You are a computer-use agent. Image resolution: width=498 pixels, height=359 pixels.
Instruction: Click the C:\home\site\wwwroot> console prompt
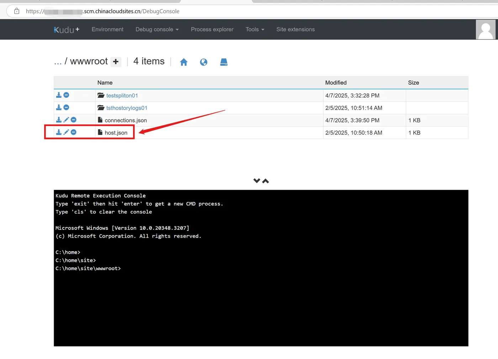coord(88,269)
